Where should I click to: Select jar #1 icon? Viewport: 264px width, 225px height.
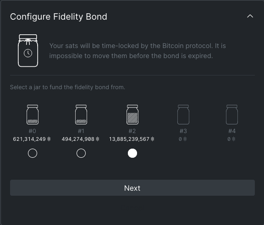pos(81,115)
